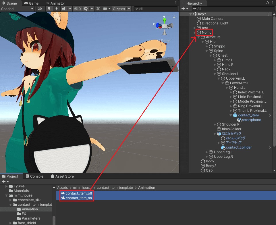The height and width of the screenshot is (225, 276).
Task: Toggle scene audio speaker icon
Action: [x=57, y=9]
